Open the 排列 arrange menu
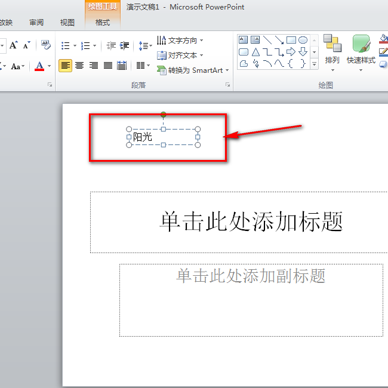Screen dimensions: 388x388 tap(332, 53)
